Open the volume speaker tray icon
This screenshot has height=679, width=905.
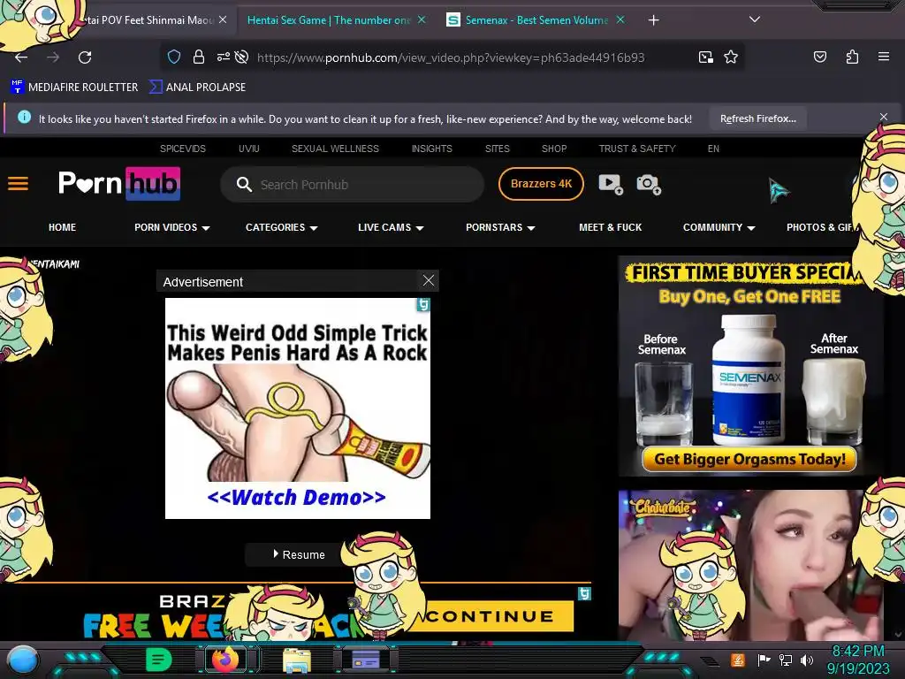click(x=807, y=660)
